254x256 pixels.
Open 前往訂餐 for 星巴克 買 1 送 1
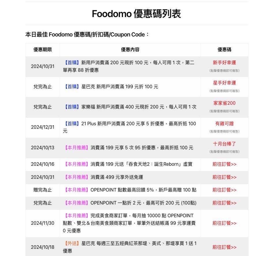coord(224,247)
